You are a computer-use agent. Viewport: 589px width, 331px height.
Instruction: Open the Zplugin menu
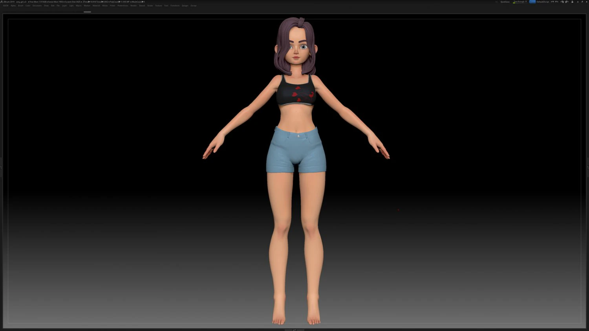(185, 5)
